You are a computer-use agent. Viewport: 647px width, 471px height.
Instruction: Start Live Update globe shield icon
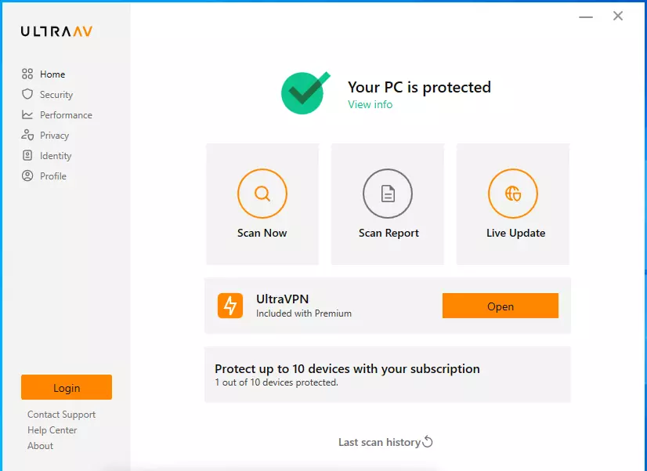513,194
